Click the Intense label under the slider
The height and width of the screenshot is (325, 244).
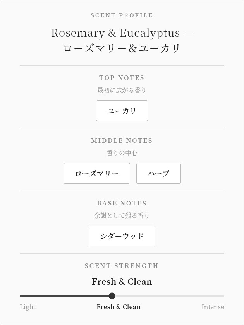click(213, 307)
